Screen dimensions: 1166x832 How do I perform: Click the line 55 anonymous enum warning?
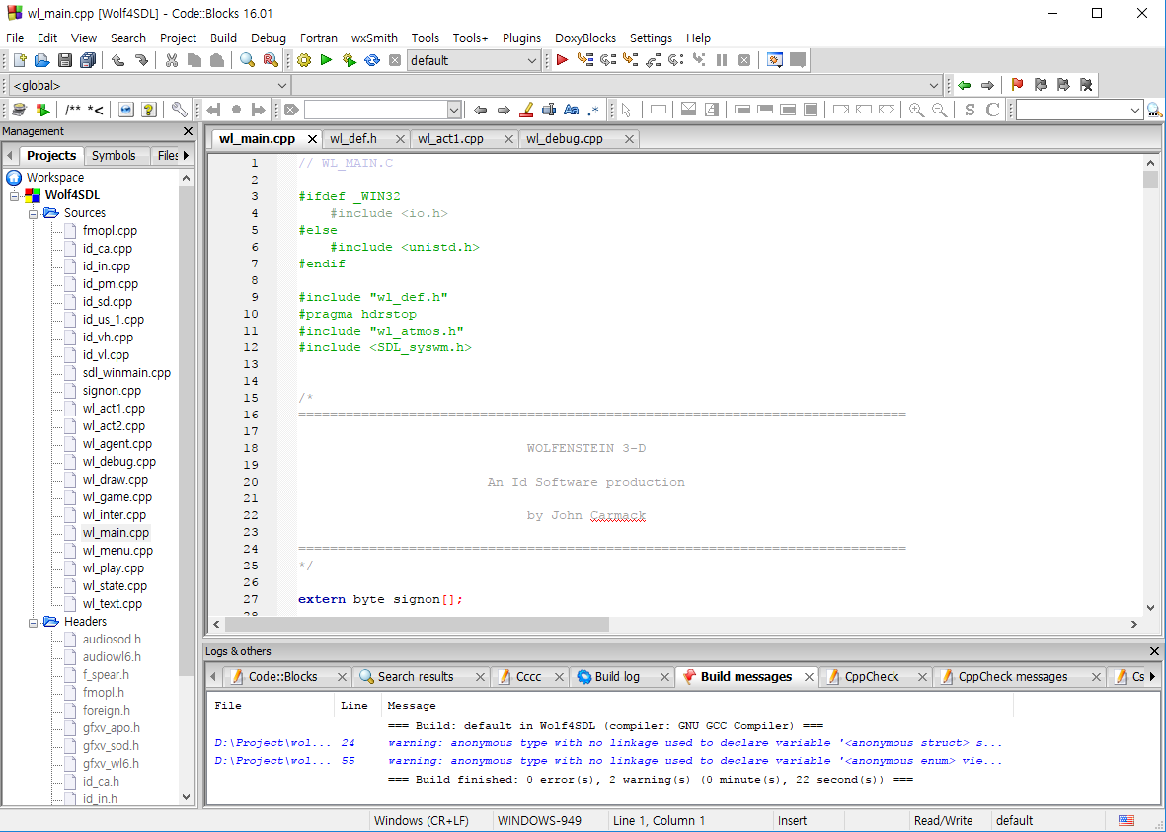[x=608, y=761]
